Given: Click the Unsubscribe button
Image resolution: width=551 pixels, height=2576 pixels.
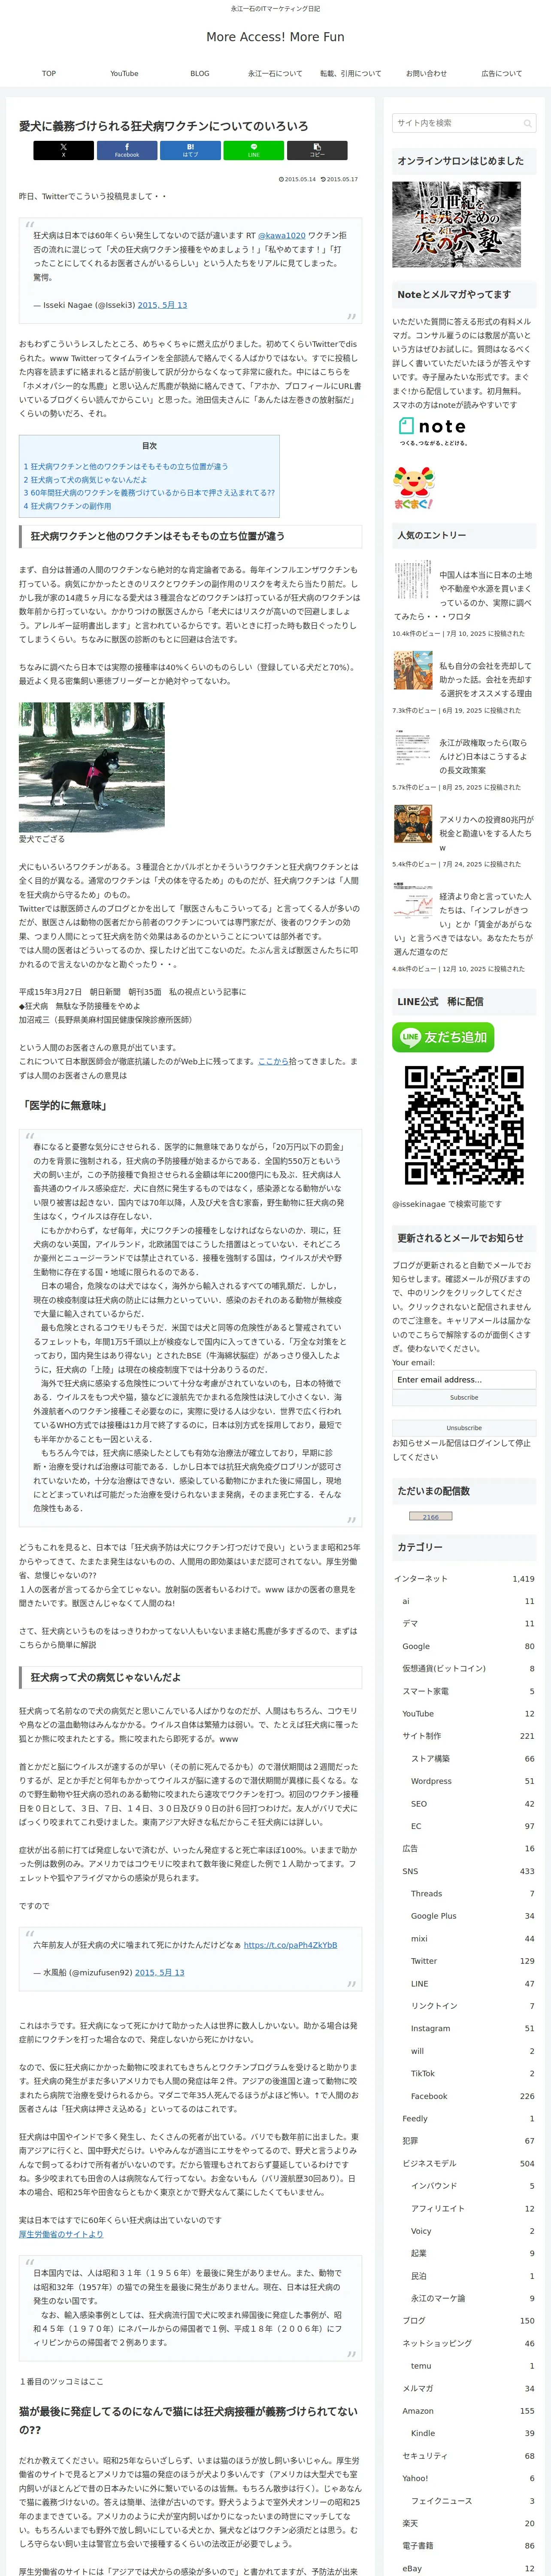Looking at the screenshot, I should point(464,1427).
